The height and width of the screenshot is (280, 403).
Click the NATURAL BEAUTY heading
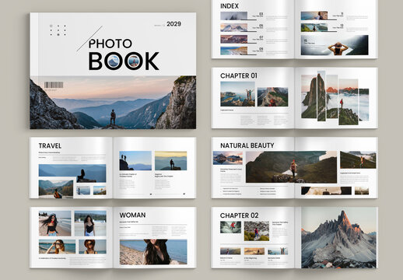pos(247,145)
